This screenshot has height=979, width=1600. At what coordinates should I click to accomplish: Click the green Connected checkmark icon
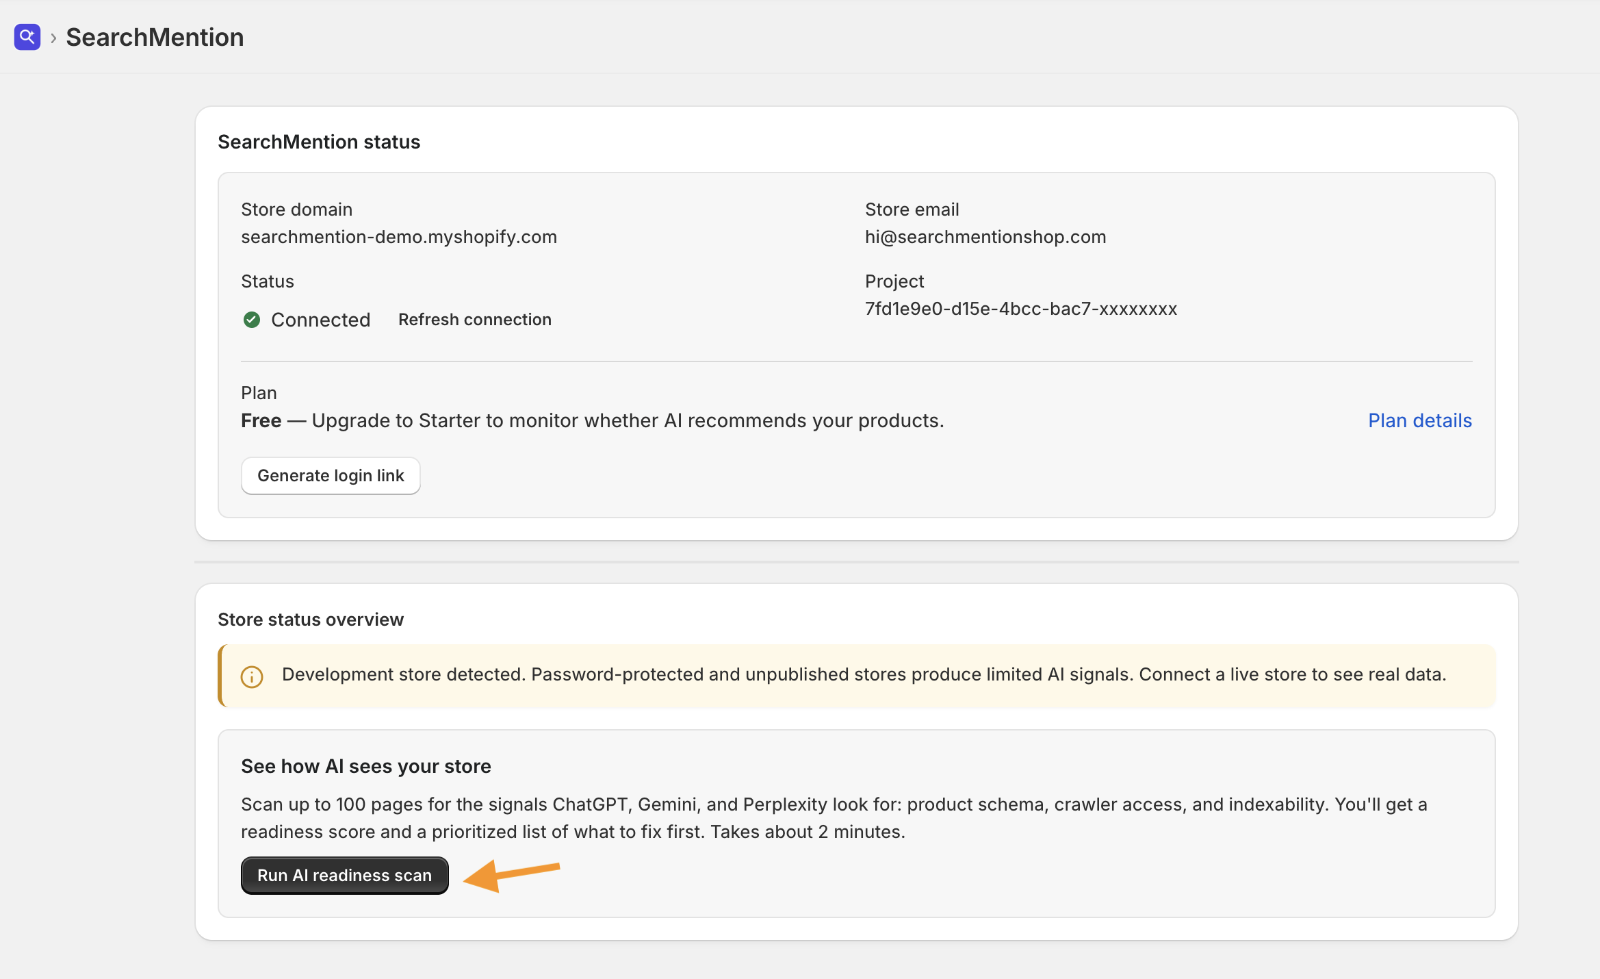click(252, 320)
